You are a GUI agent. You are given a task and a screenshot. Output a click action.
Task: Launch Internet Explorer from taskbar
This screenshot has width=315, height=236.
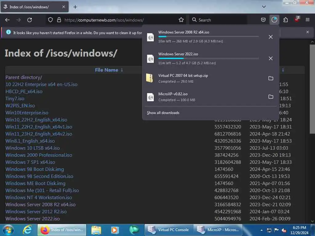point(27,230)
